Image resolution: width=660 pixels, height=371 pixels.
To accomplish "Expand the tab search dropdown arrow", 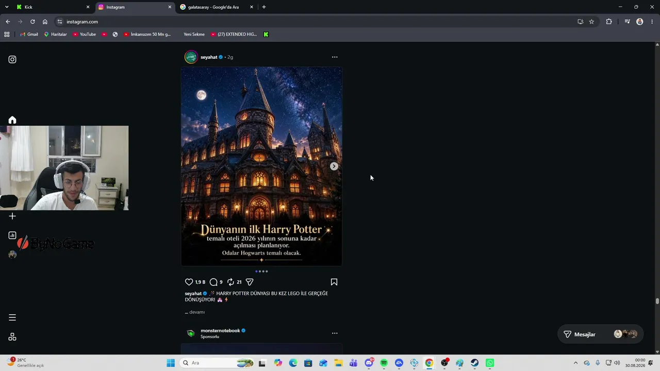I will pos(7,7).
